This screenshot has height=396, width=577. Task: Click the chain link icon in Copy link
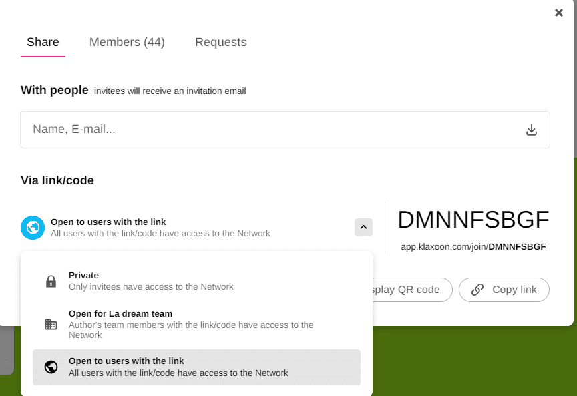coord(477,290)
